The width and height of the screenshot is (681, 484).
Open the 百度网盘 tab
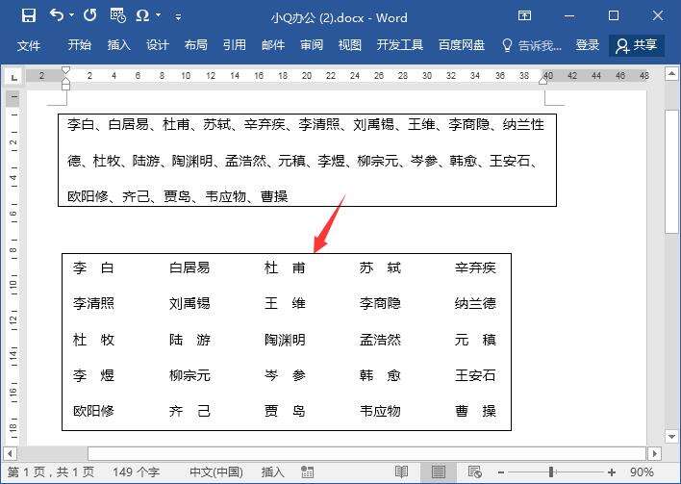click(462, 45)
